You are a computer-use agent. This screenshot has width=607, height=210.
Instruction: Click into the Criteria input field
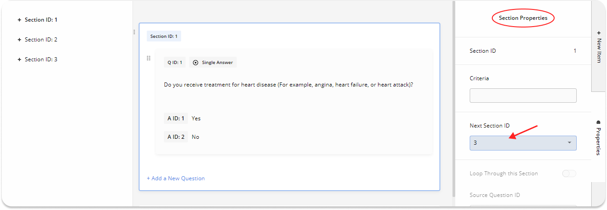point(523,96)
